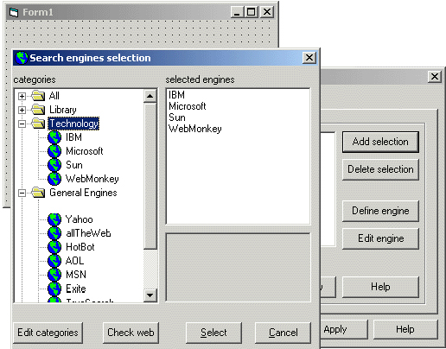Select the Technology tree label
The width and height of the screenshot is (446, 349).
pyautogui.click(x=73, y=124)
